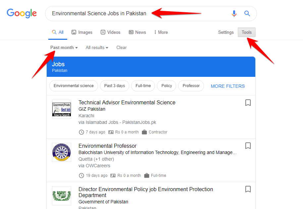Screen dimensions: 303x209
Task: Open the More search categories menu
Action: (161, 32)
